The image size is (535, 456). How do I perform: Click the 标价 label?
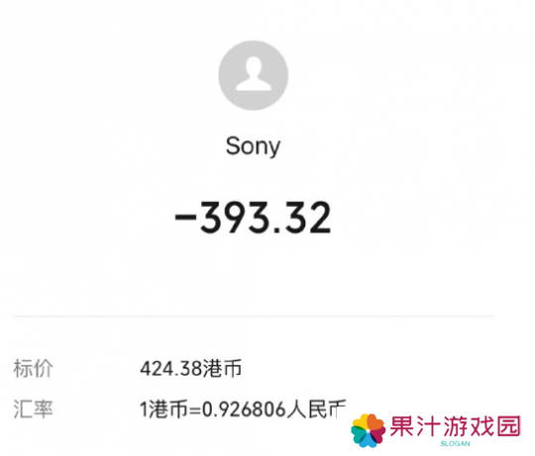[33, 369]
